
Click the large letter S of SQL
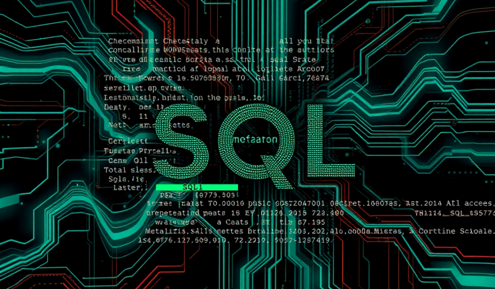click(182, 141)
